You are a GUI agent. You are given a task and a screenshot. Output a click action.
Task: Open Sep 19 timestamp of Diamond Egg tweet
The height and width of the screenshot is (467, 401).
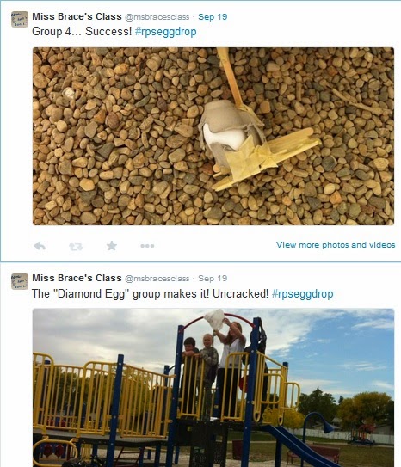(213, 279)
